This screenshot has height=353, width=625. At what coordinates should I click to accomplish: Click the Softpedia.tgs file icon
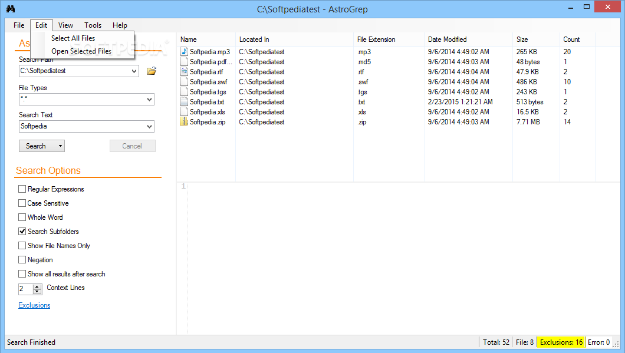[184, 91]
